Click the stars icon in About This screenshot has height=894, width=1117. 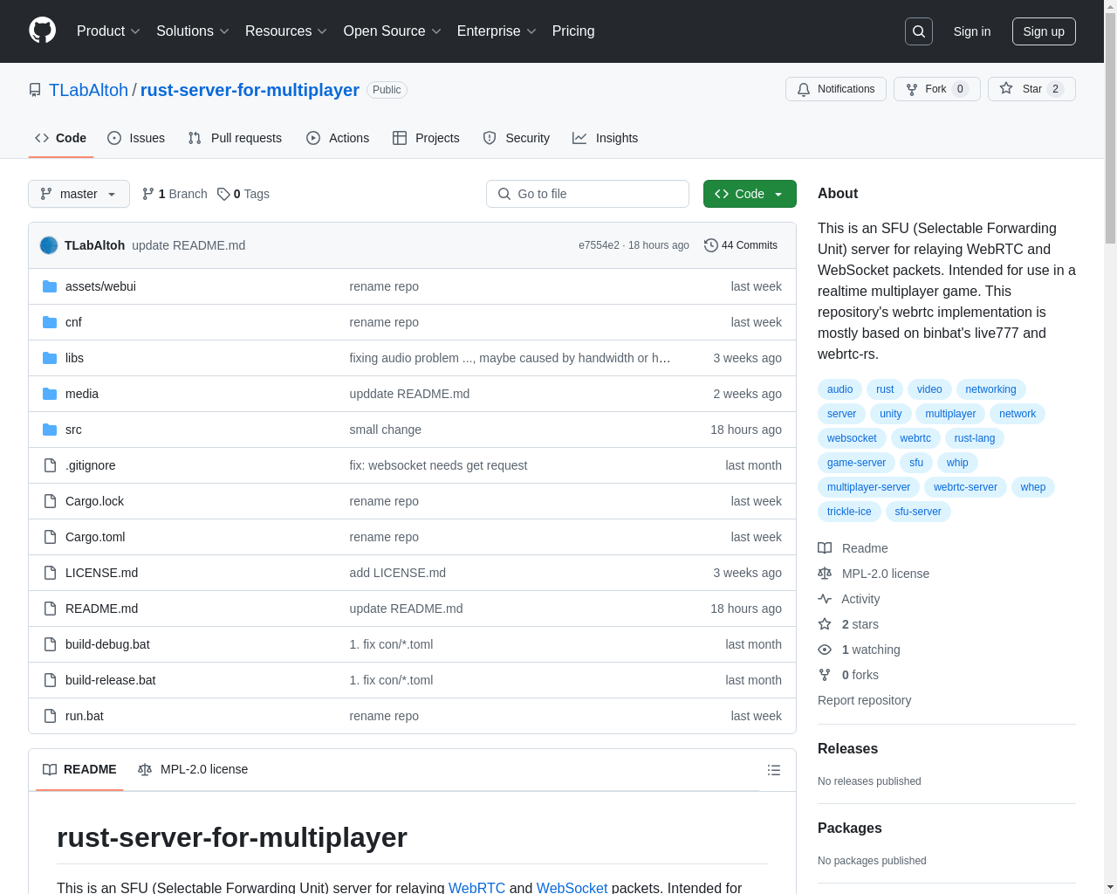coord(825,624)
